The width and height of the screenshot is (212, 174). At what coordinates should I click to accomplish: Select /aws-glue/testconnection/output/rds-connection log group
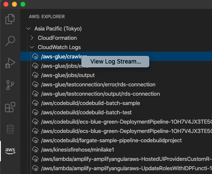point(116,94)
